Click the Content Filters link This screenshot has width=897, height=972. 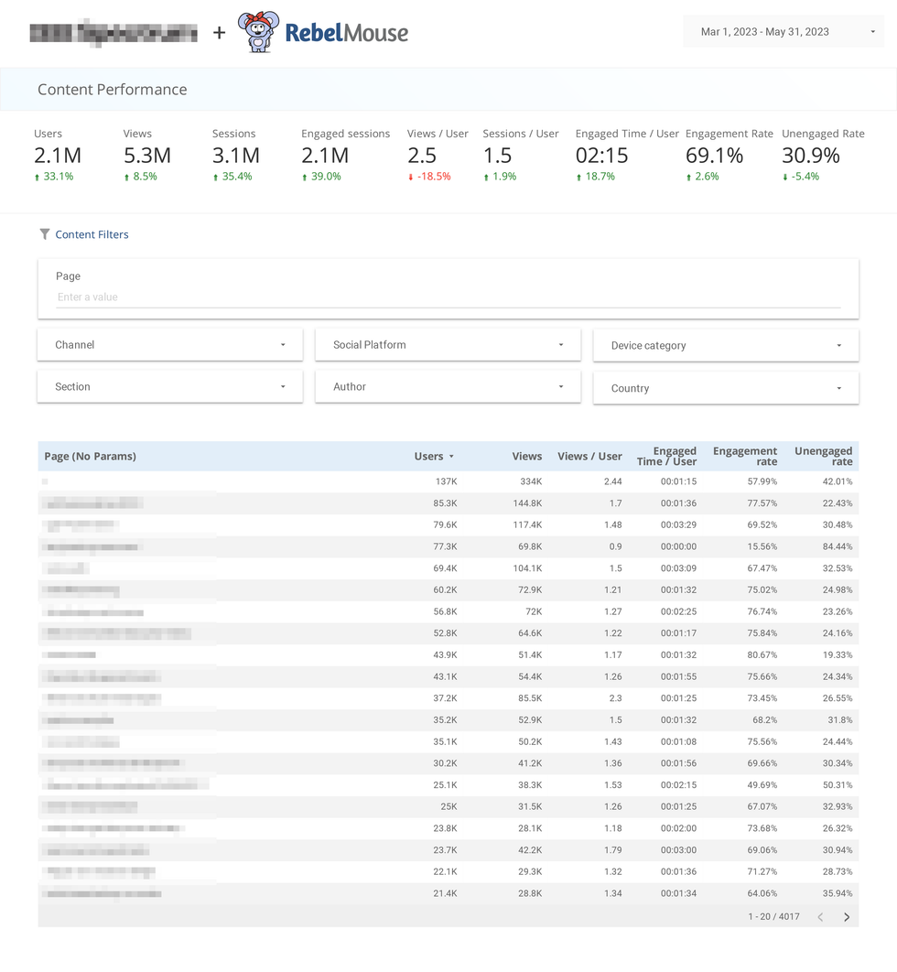click(92, 233)
